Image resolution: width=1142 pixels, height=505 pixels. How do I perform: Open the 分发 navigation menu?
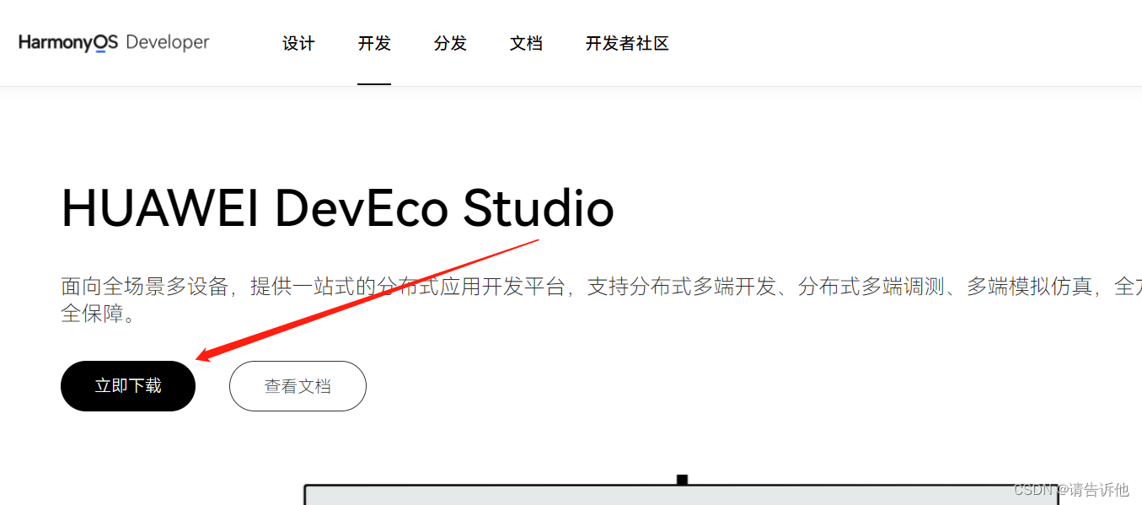click(450, 44)
